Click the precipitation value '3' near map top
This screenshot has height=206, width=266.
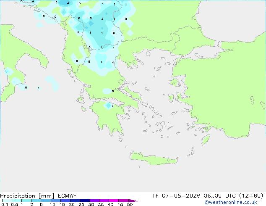pos(68,3)
